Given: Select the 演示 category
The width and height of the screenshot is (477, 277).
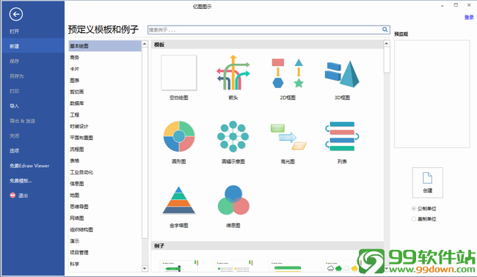Looking at the screenshot, I should click(x=75, y=241).
